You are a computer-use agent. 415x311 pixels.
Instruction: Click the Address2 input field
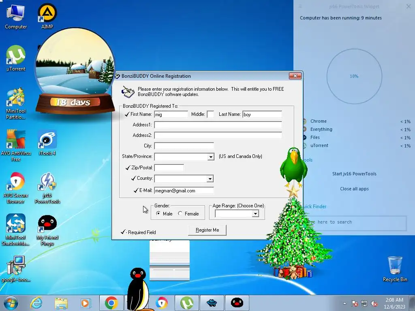[218, 135]
